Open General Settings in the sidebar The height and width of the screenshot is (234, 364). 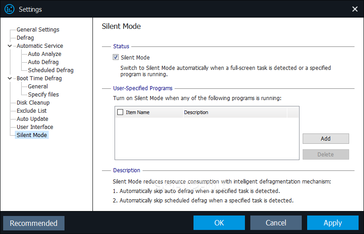38,30
